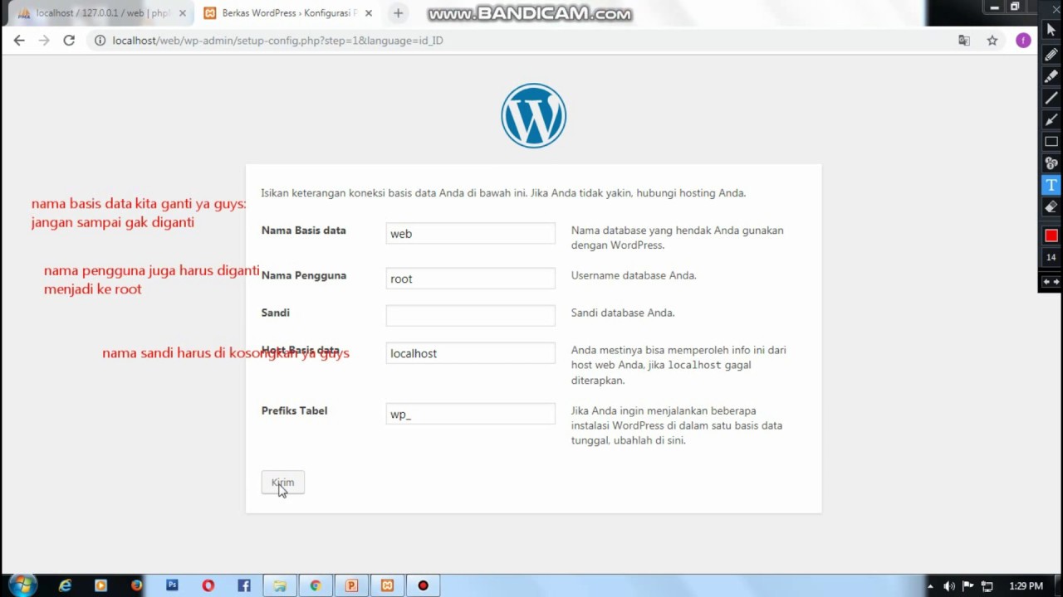Open the red drawing color picker
The height and width of the screenshot is (597, 1063).
click(x=1051, y=235)
